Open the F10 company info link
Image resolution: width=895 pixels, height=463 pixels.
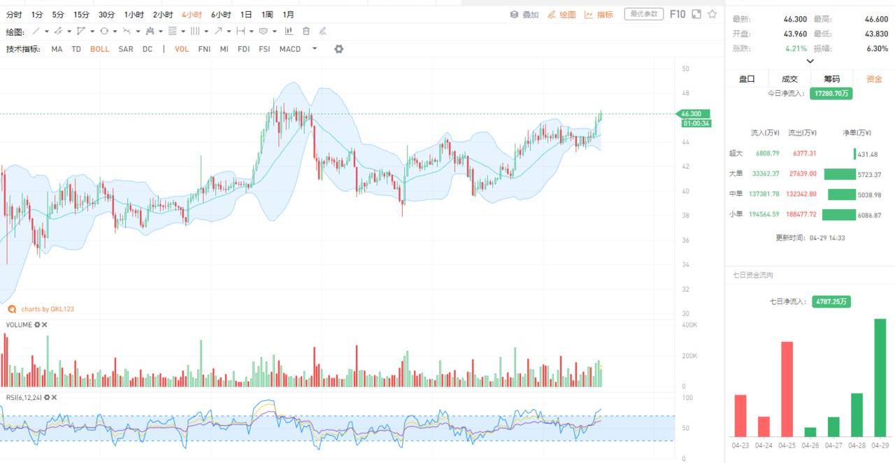tap(678, 14)
